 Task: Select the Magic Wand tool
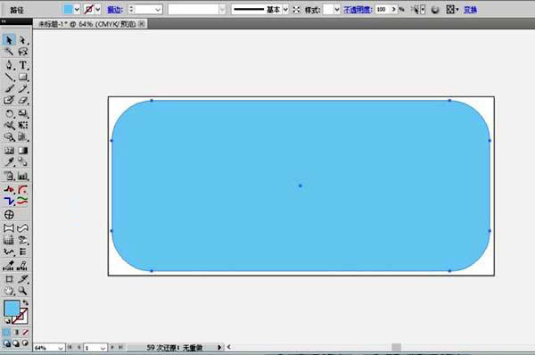click(x=9, y=52)
